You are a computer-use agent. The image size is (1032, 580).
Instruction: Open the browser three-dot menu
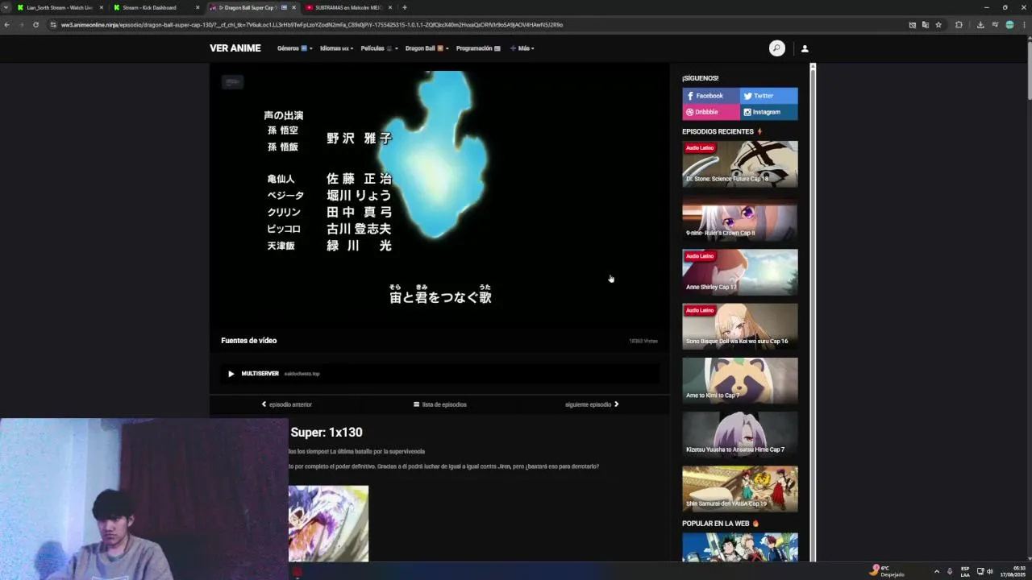click(x=1024, y=25)
